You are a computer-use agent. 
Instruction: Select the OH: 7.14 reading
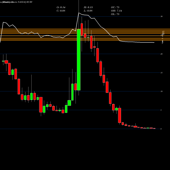(x=116, y=11)
